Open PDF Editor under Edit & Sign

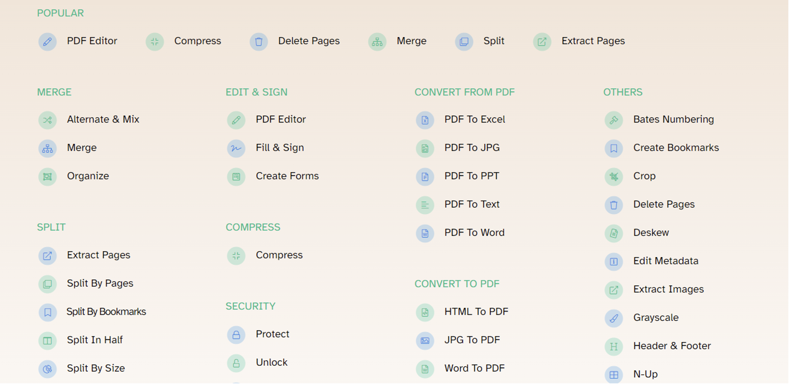pyautogui.click(x=281, y=119)
